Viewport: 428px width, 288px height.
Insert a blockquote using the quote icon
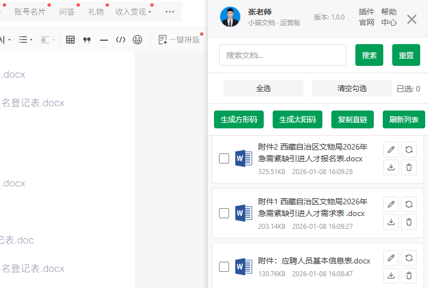coord(87,40)
